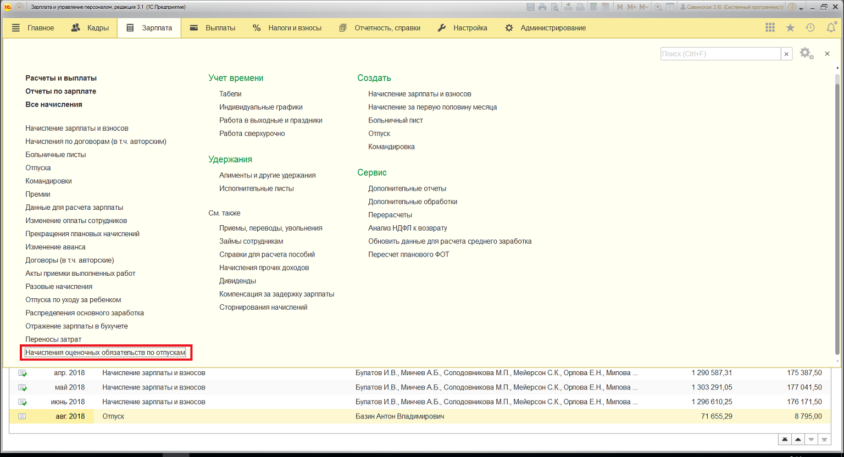Open the favorites star icon
Image resolution: width=844 pixels, height=457 pixels.
click(x=790, y=27)
